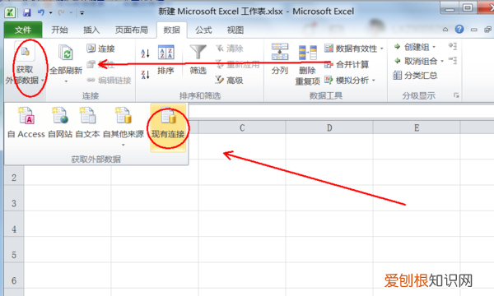This screenshot has width=494, height=296.
Task: Sort descending Z to A
Action: tap(145, 75)
